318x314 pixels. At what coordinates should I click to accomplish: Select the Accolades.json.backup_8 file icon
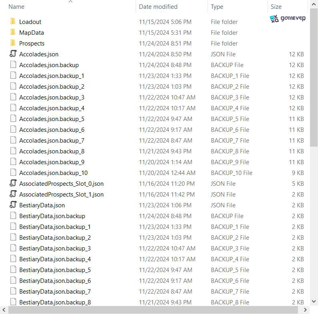tap(13, 151)
